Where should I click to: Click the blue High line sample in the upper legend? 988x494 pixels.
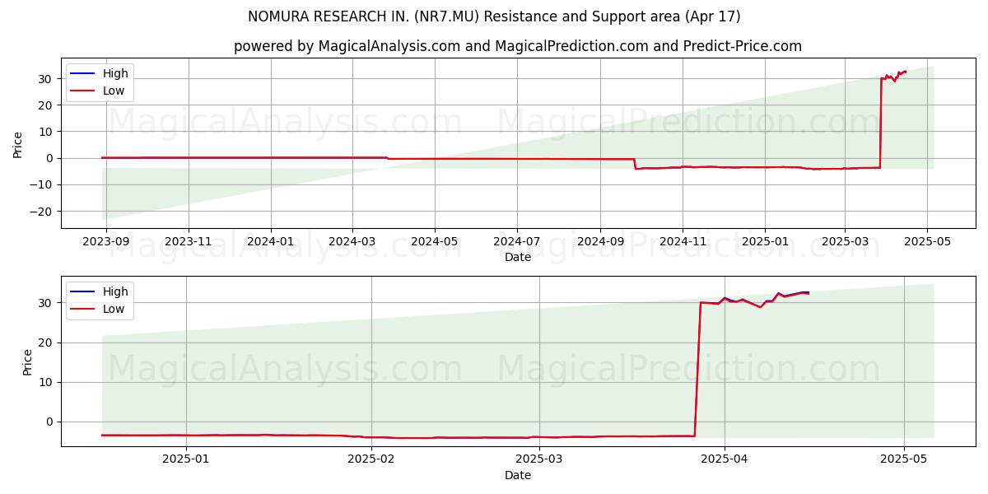pyautogui.click(x=83, y=73)
